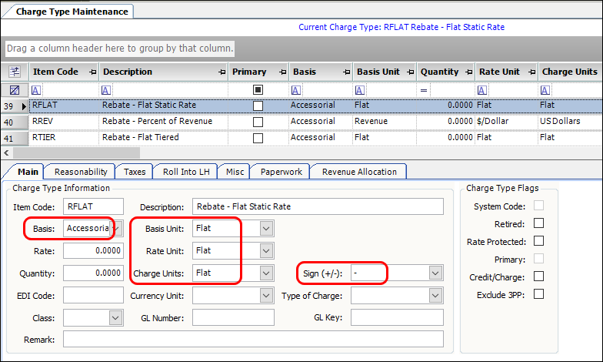Expand the Sign (+/-) dropdown

pyautogui.click(x=435, y=273)
